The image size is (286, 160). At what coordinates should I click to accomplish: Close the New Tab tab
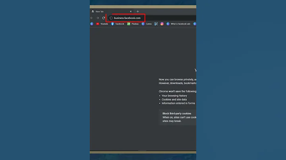pos(131,11)
